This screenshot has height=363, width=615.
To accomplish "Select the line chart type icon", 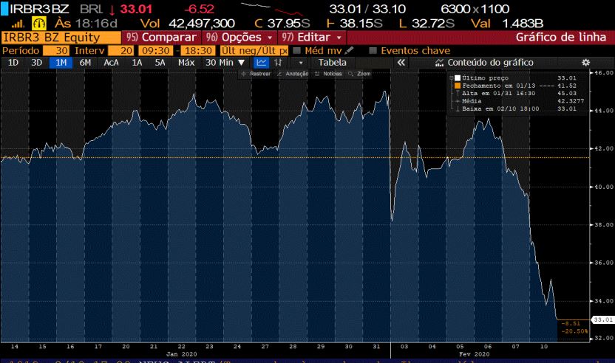I will coord(262,63).
